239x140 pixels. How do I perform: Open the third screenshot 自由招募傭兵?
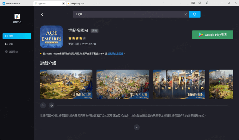point(179,84)
